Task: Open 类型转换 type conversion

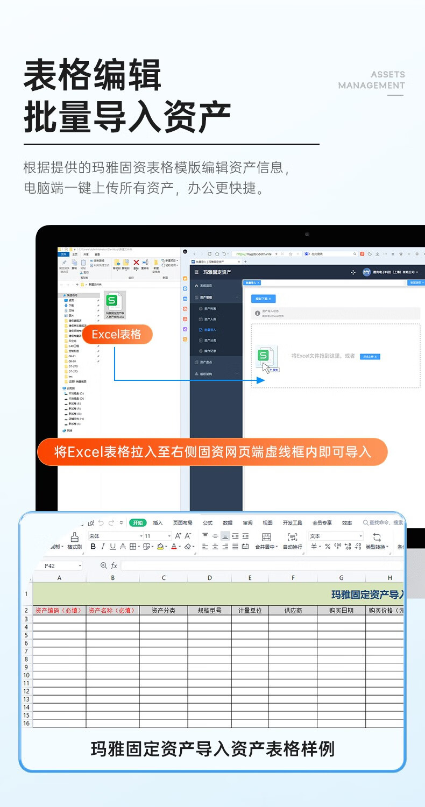Action: coord(377,541)
